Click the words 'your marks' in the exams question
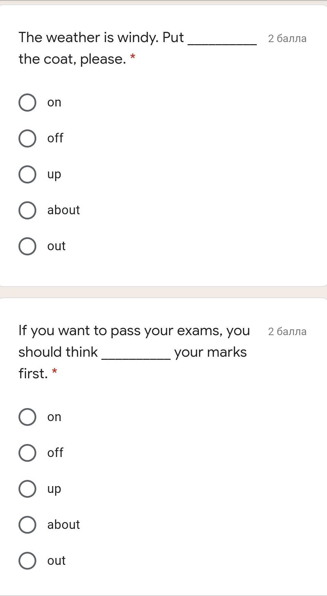327x596 pixels. coord(210,352)
